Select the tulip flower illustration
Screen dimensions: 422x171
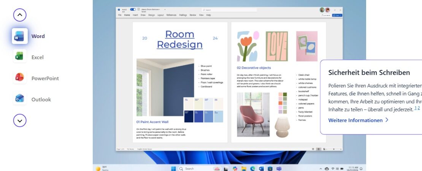click(x=248, y=46)
